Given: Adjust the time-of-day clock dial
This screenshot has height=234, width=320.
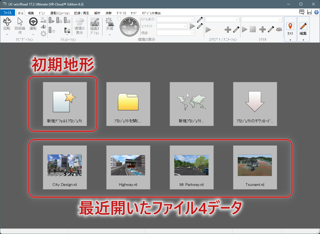Looking at the screenshot, I should (129, 27).
